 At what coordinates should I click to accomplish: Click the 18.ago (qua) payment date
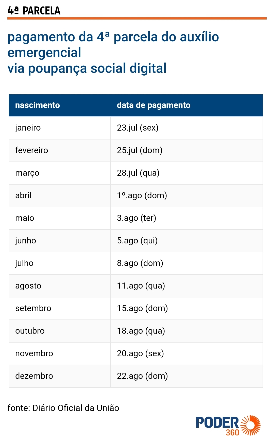tap(141, 331)
